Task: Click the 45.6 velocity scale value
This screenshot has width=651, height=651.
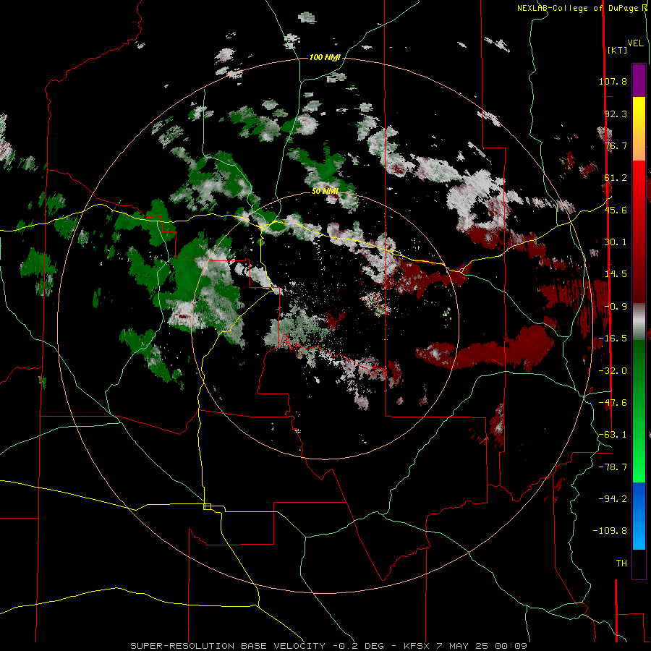Action: pyautogui.click(x=616, y=210)
